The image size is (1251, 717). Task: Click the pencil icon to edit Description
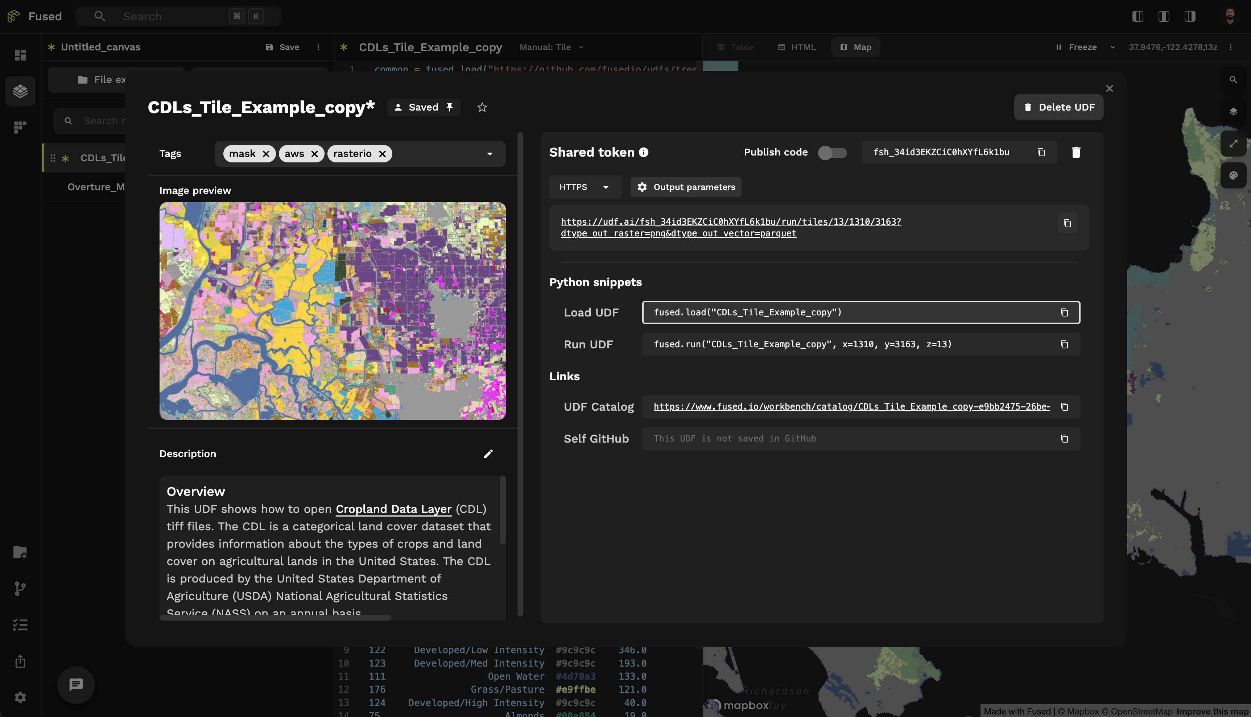pos(488,453)
